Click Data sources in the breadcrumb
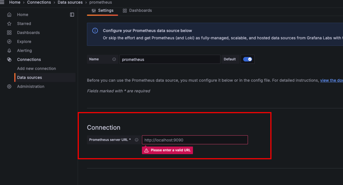Image resolution: width=343 pixels, height=185 pixels. tap(70, 2)
